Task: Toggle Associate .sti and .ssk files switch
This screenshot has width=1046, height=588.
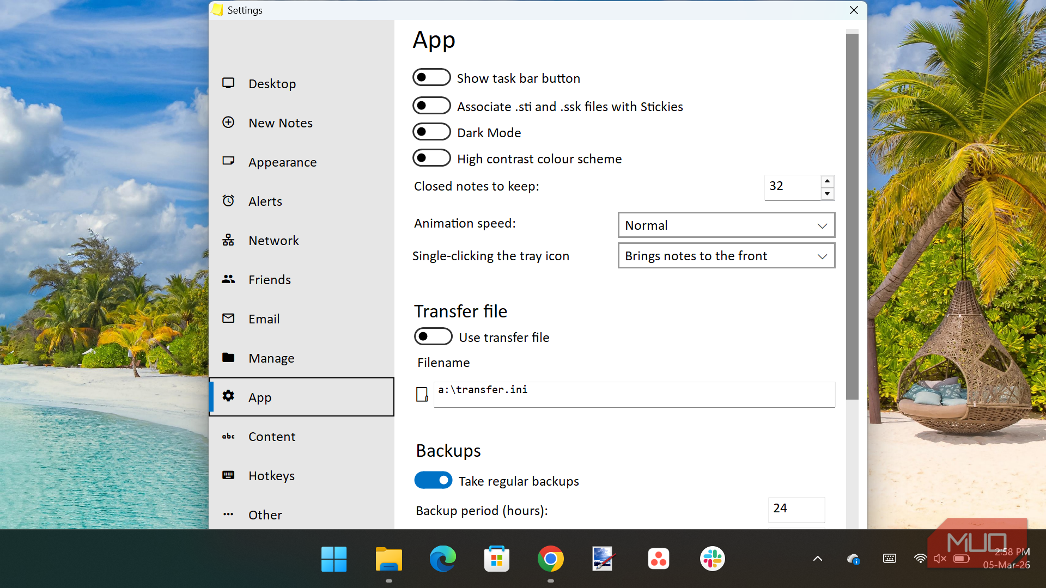Action: (431, 106)
